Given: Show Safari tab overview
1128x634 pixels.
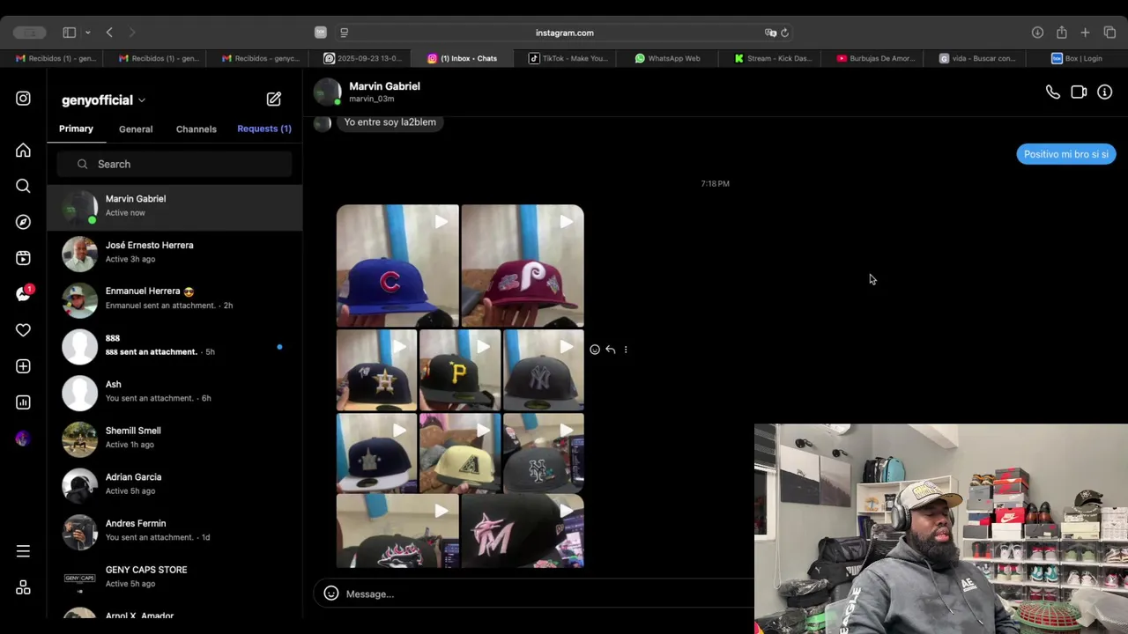Looking at the screenshot, I should [x=1109, y=33].
